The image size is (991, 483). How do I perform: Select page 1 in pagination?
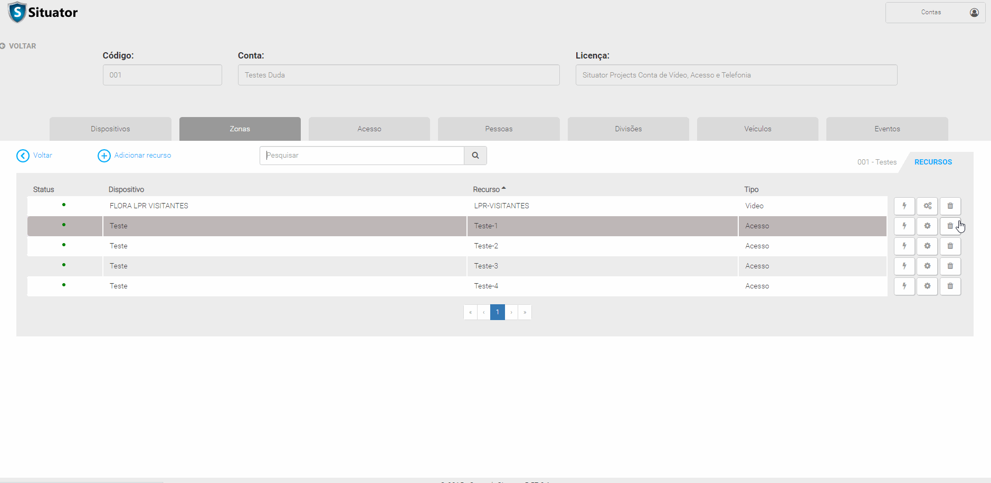[x=497, y=312]
